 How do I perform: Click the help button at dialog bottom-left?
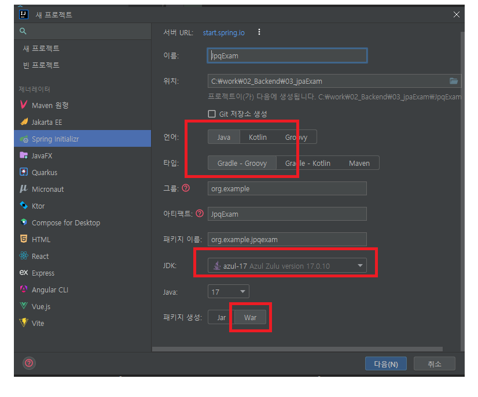[x=29, y=363]
